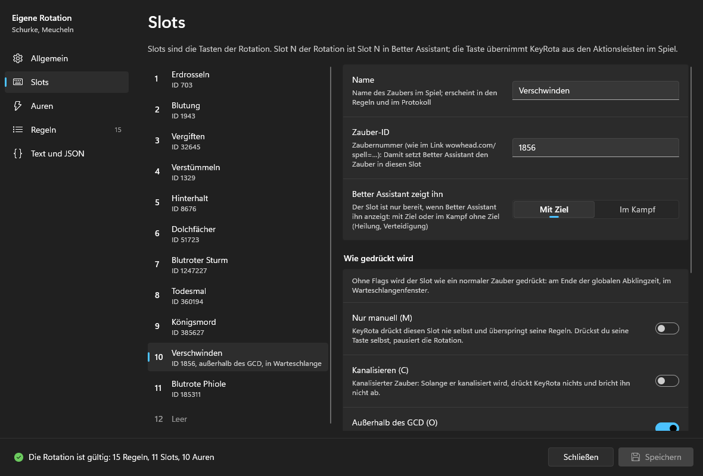Select the empty slot 12 Leer
703x476 pixels.
pyautogui.click(x=238, y=419)
